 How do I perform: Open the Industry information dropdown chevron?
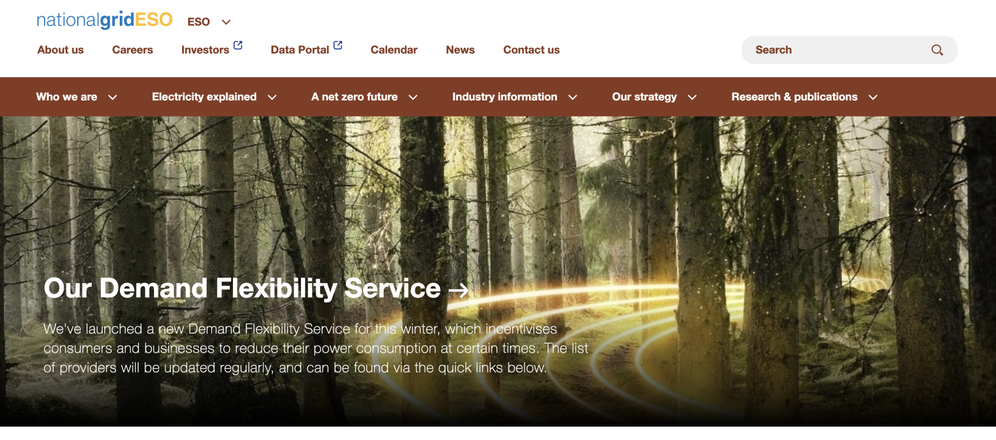point(573,97)
